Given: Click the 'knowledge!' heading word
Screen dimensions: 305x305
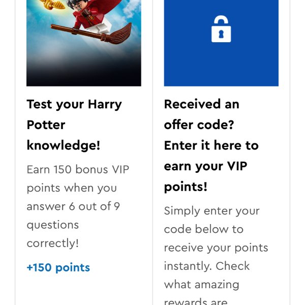Looking at the screenshot, I should pos(64,146).
